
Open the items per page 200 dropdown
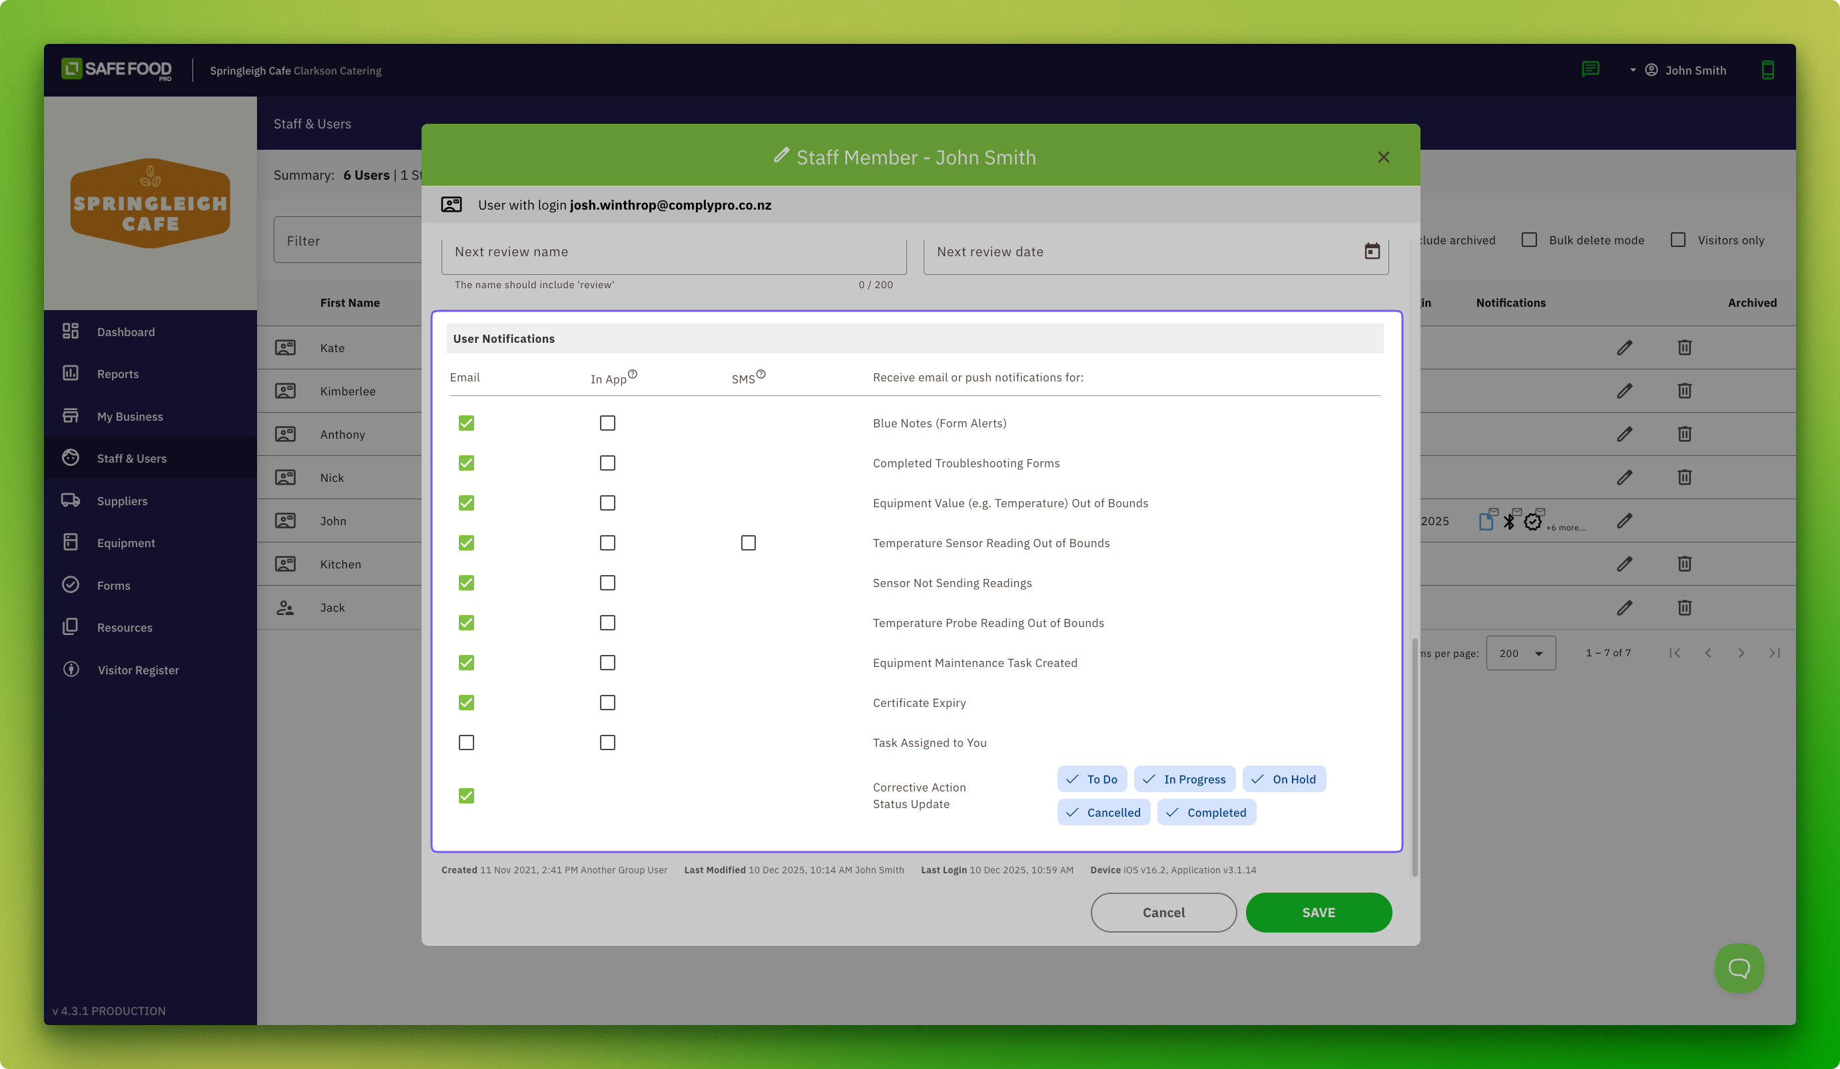tap(1521, 653)
